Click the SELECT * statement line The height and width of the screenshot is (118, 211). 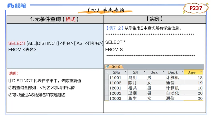tap(115, 42)
